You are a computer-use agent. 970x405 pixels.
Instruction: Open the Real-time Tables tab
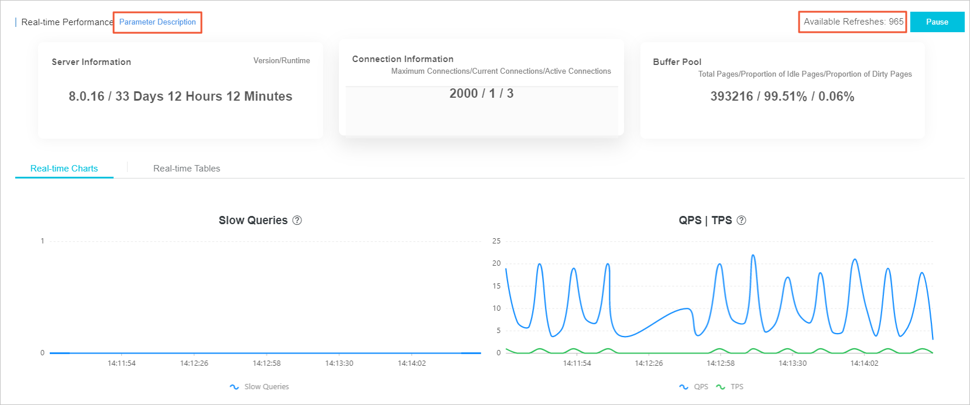click(187, 169)
